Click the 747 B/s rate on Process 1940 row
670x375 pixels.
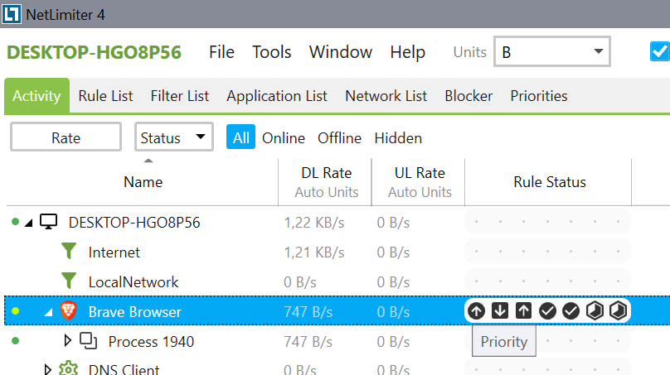308,342
